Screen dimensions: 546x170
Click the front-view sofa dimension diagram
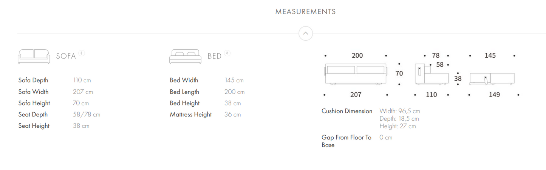356,74
